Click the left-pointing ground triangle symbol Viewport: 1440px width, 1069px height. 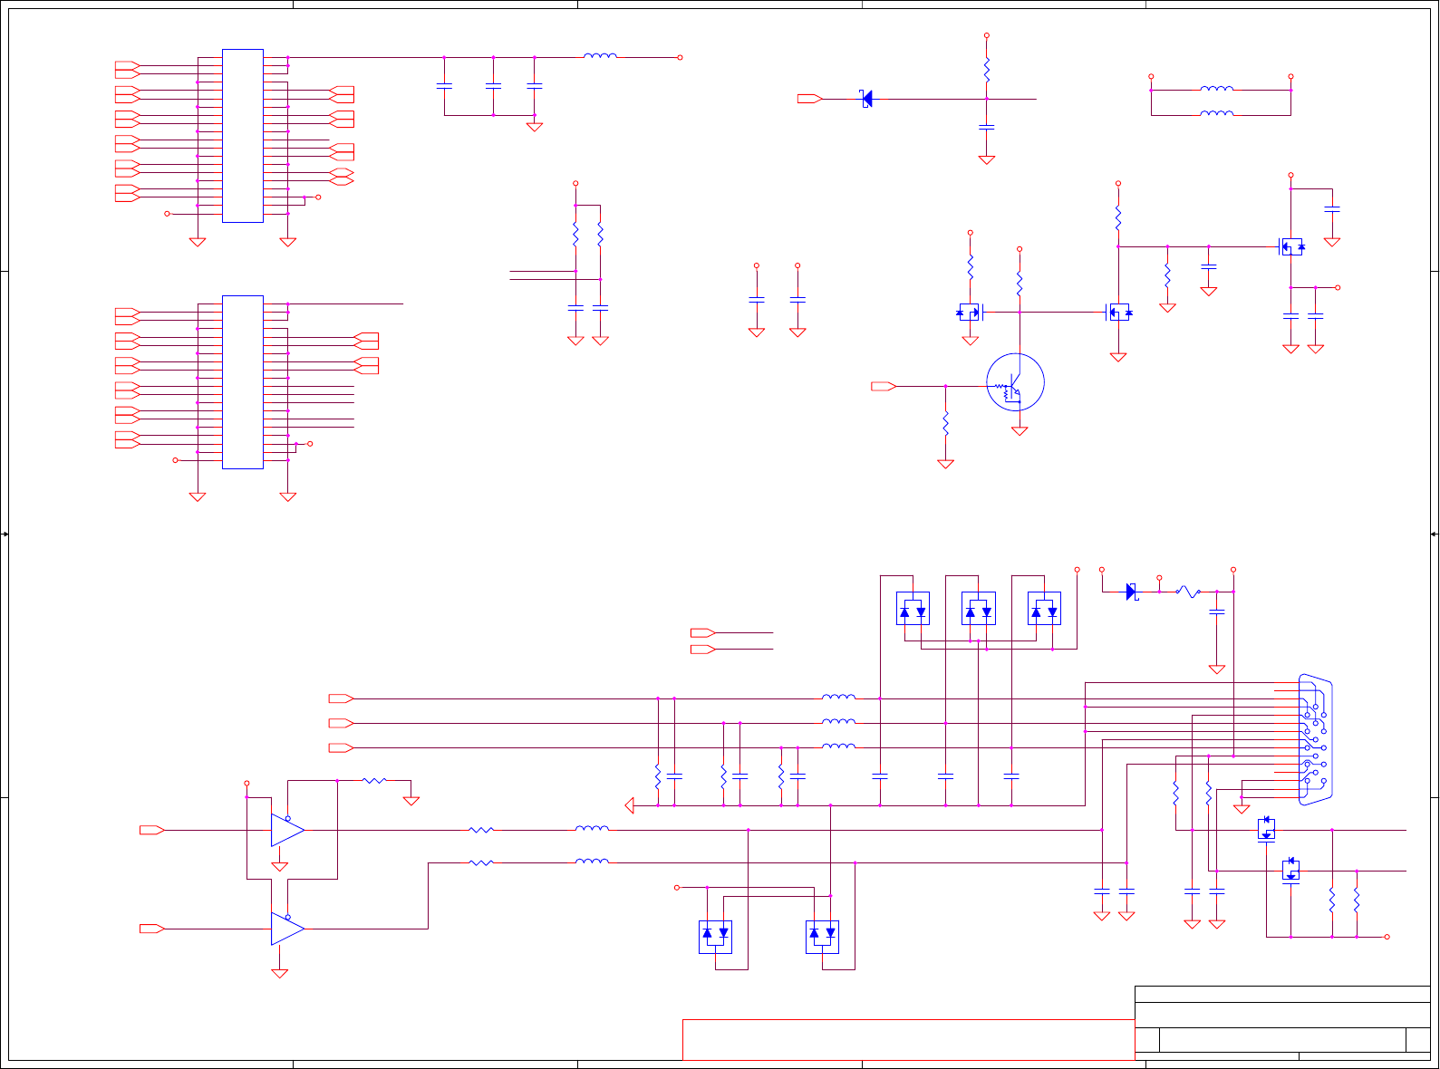coord(630,805)
